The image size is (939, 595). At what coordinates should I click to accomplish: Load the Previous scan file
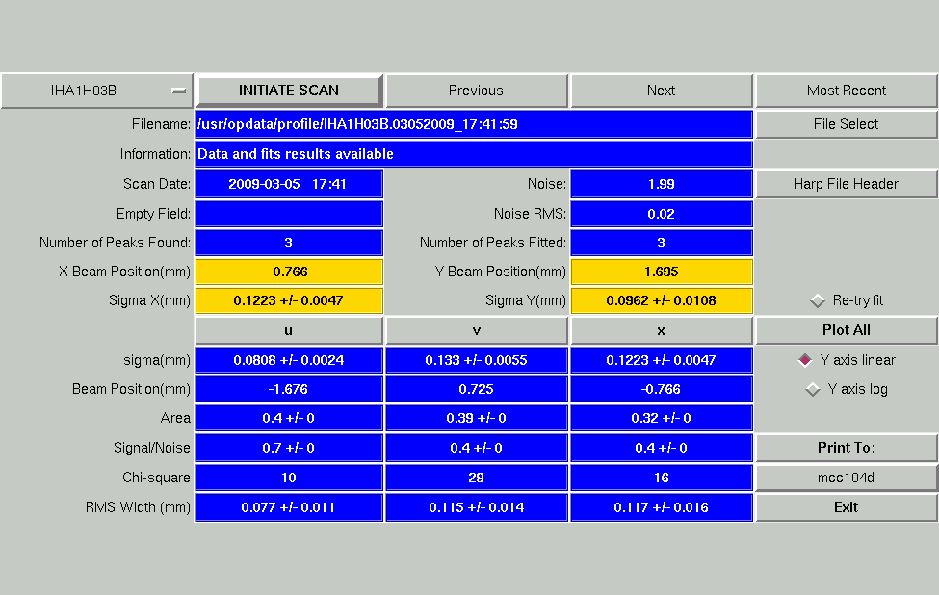tap(476, 91)
